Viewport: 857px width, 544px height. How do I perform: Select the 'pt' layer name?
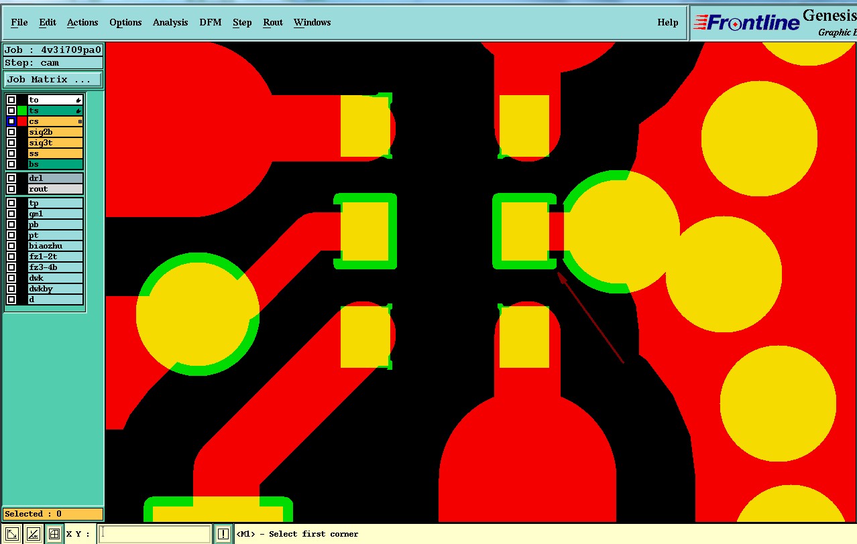point(56,235)
